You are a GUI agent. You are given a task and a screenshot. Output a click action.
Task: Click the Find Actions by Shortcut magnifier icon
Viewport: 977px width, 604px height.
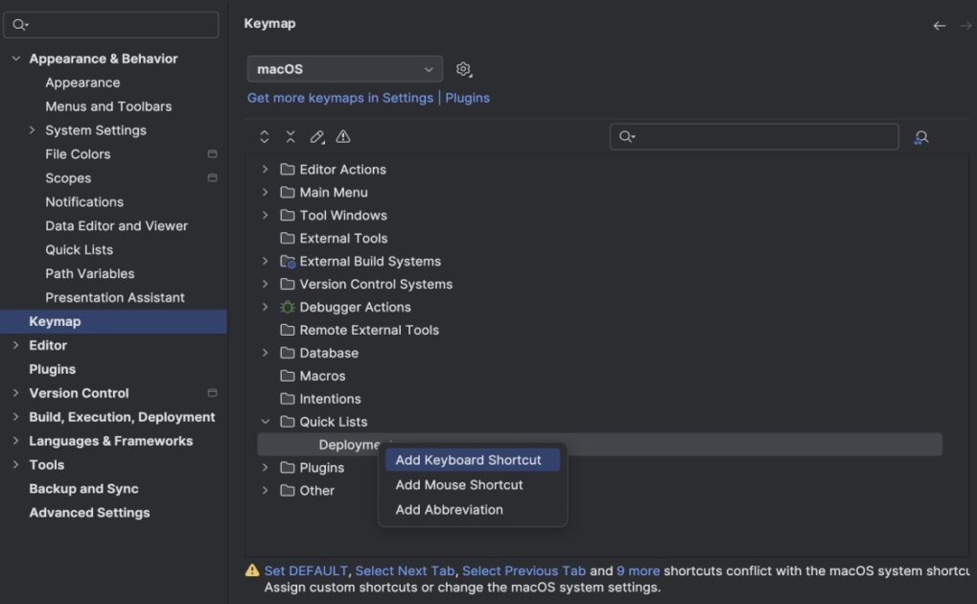point(919,137)
